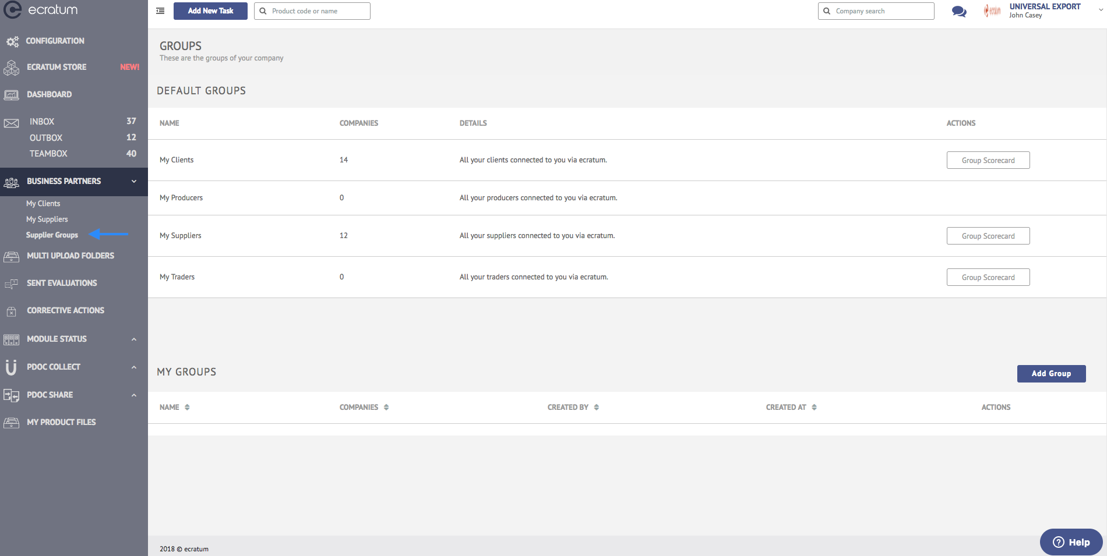Open Configuration in the sidebar
Screen dimensions: 1107x556
coord(55,41)
